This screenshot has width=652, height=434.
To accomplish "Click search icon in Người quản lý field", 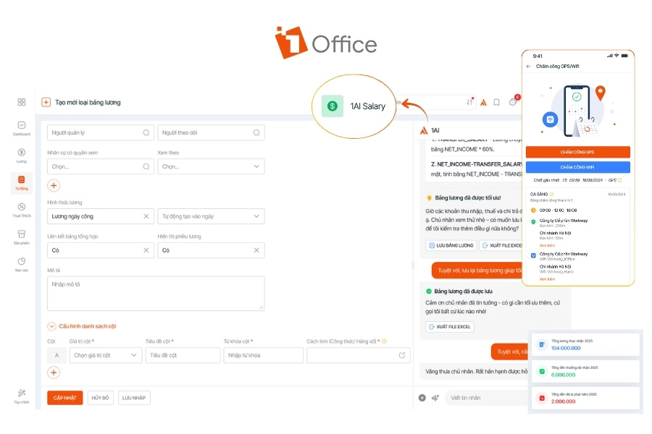I will tap(146, 132).
